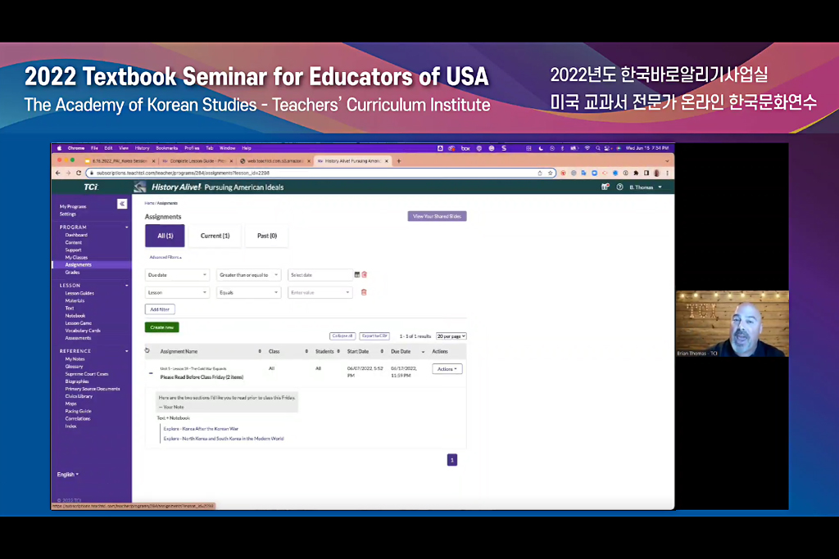Open the Lesson filter field dropdown
The image size is (839, 559).
click(177, 292)
